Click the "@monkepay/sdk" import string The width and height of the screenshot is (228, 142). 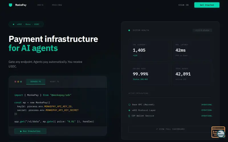pos(61,95)
